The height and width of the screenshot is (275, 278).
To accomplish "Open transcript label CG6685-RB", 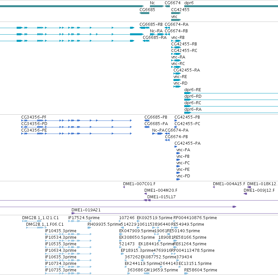I will 151,24.
